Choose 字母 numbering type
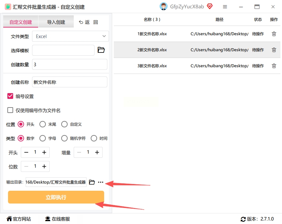The image size is (282, 224). coord(43,138)
